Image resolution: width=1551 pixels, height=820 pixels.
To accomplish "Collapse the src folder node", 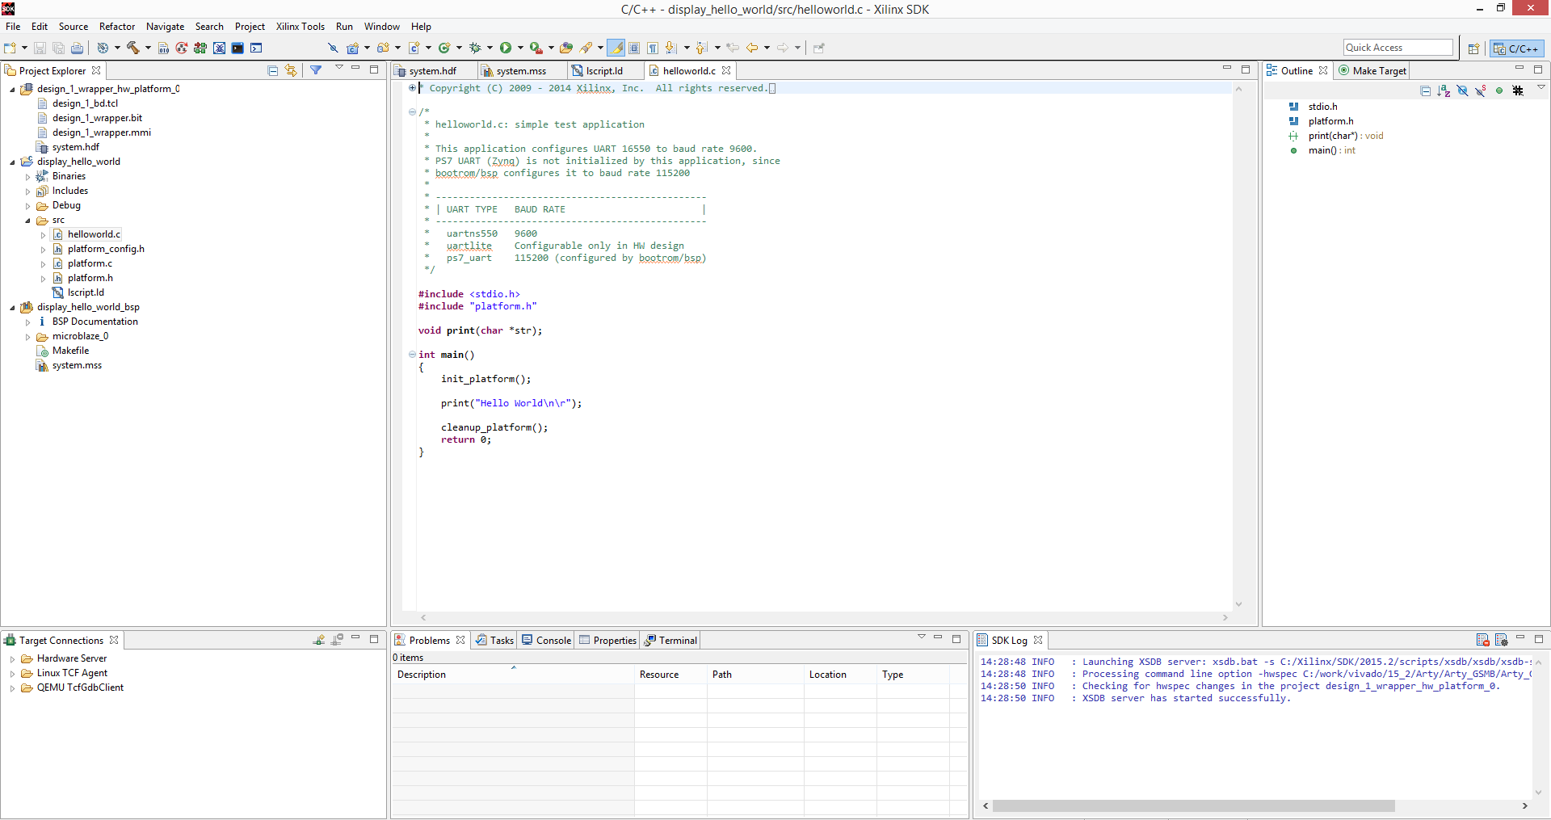I will (x=27, y=221).
